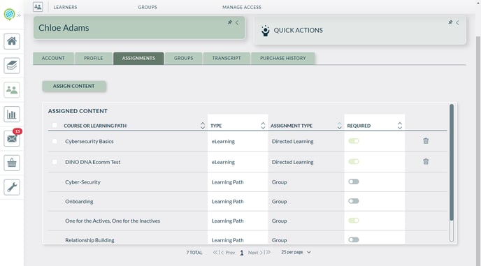481x266 pixels.
Task: Click the red notification badge on messages
Action: tap(17, 131)
